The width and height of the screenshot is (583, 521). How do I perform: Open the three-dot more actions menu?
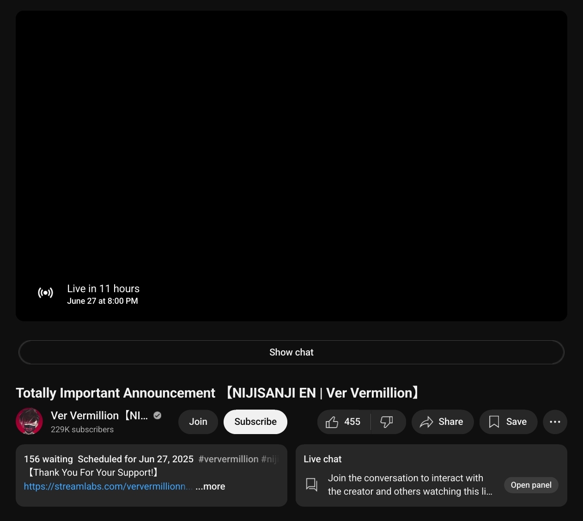(555, 422)
